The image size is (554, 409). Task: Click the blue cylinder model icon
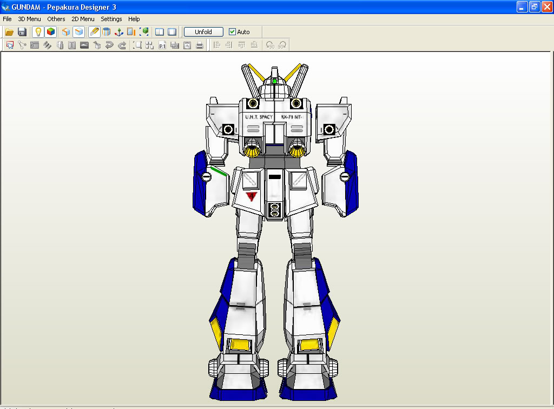pos(107,32)
